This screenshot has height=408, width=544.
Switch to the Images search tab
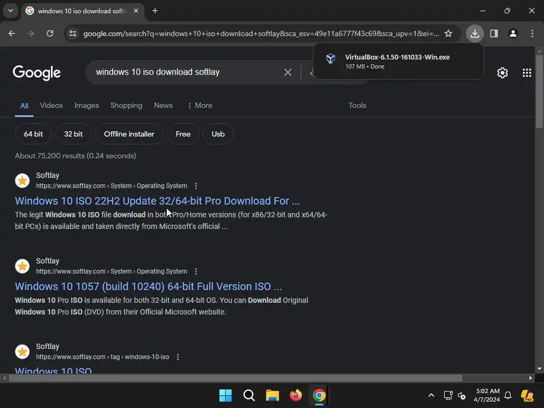[87, 106]
